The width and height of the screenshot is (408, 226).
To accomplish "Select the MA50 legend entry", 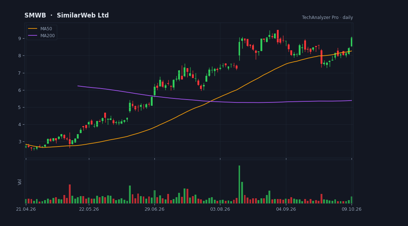I will (40, 29).
